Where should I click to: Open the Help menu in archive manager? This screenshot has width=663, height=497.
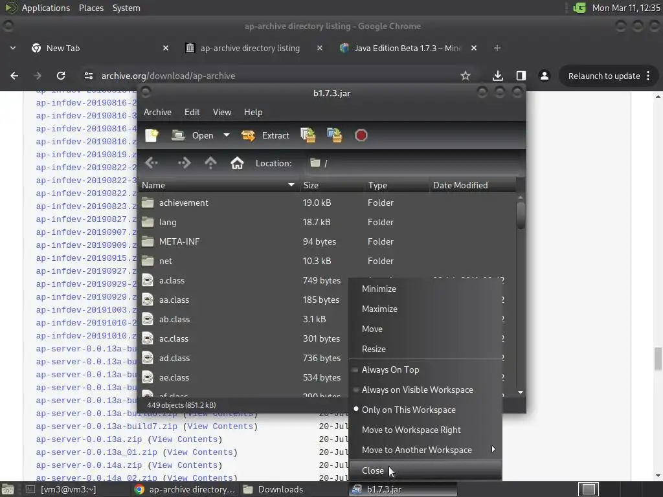(x=253, y=112)
